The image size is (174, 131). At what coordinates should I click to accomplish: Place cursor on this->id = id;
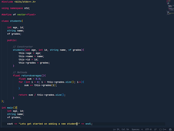pos(28,59)
